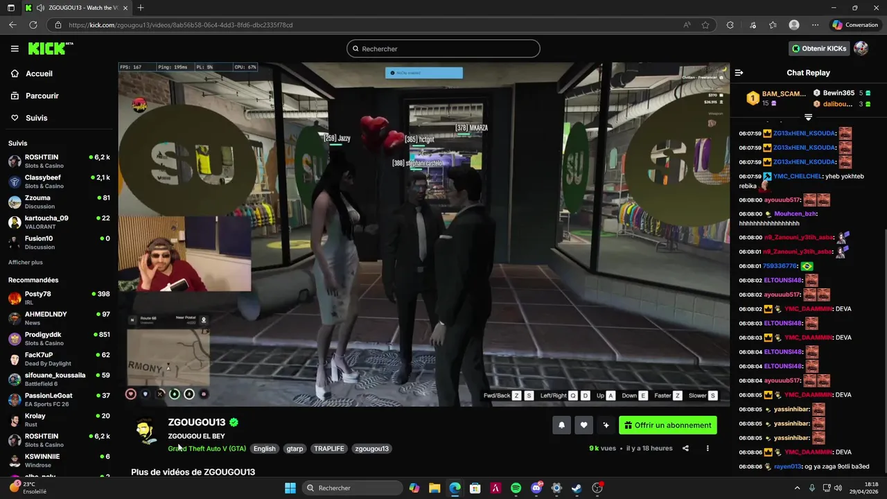887x499 pixels.
Task: Open OBS Studio from the taskbar
Action: click(597, 488)
